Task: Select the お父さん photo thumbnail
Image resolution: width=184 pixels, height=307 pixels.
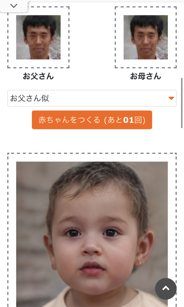Action: pos(38,37)
